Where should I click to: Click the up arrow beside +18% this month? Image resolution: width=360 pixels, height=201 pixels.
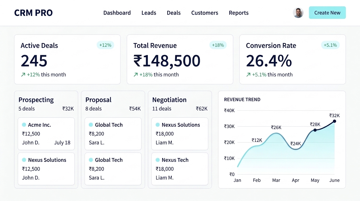click(x=136, y=75)
